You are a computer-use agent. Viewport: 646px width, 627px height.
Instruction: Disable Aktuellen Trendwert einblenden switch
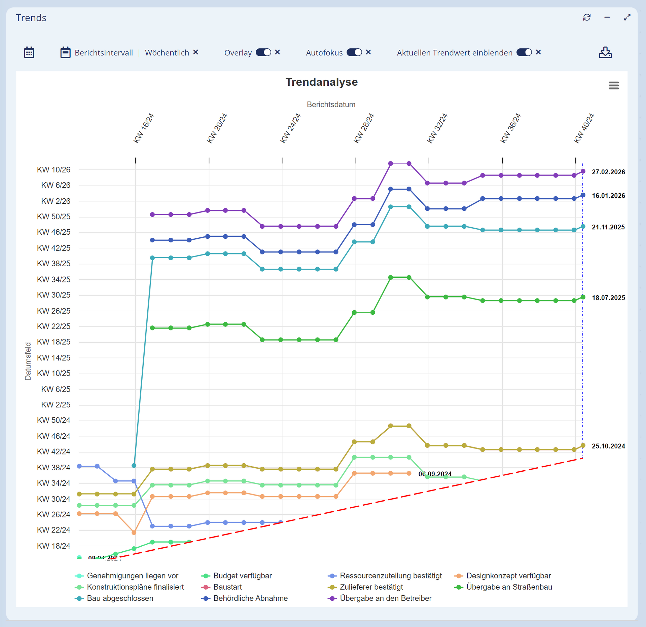(x=524, y=52)
